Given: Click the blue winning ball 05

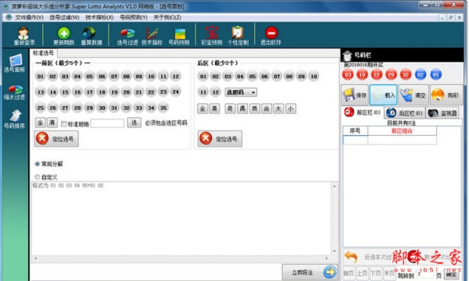Looking at the screenshot, I should click(435, 75).
